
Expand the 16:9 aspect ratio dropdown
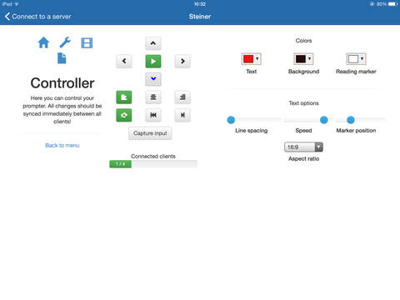303,147
